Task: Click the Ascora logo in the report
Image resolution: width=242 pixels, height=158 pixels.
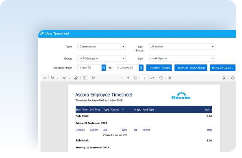Action: point(181,96)
